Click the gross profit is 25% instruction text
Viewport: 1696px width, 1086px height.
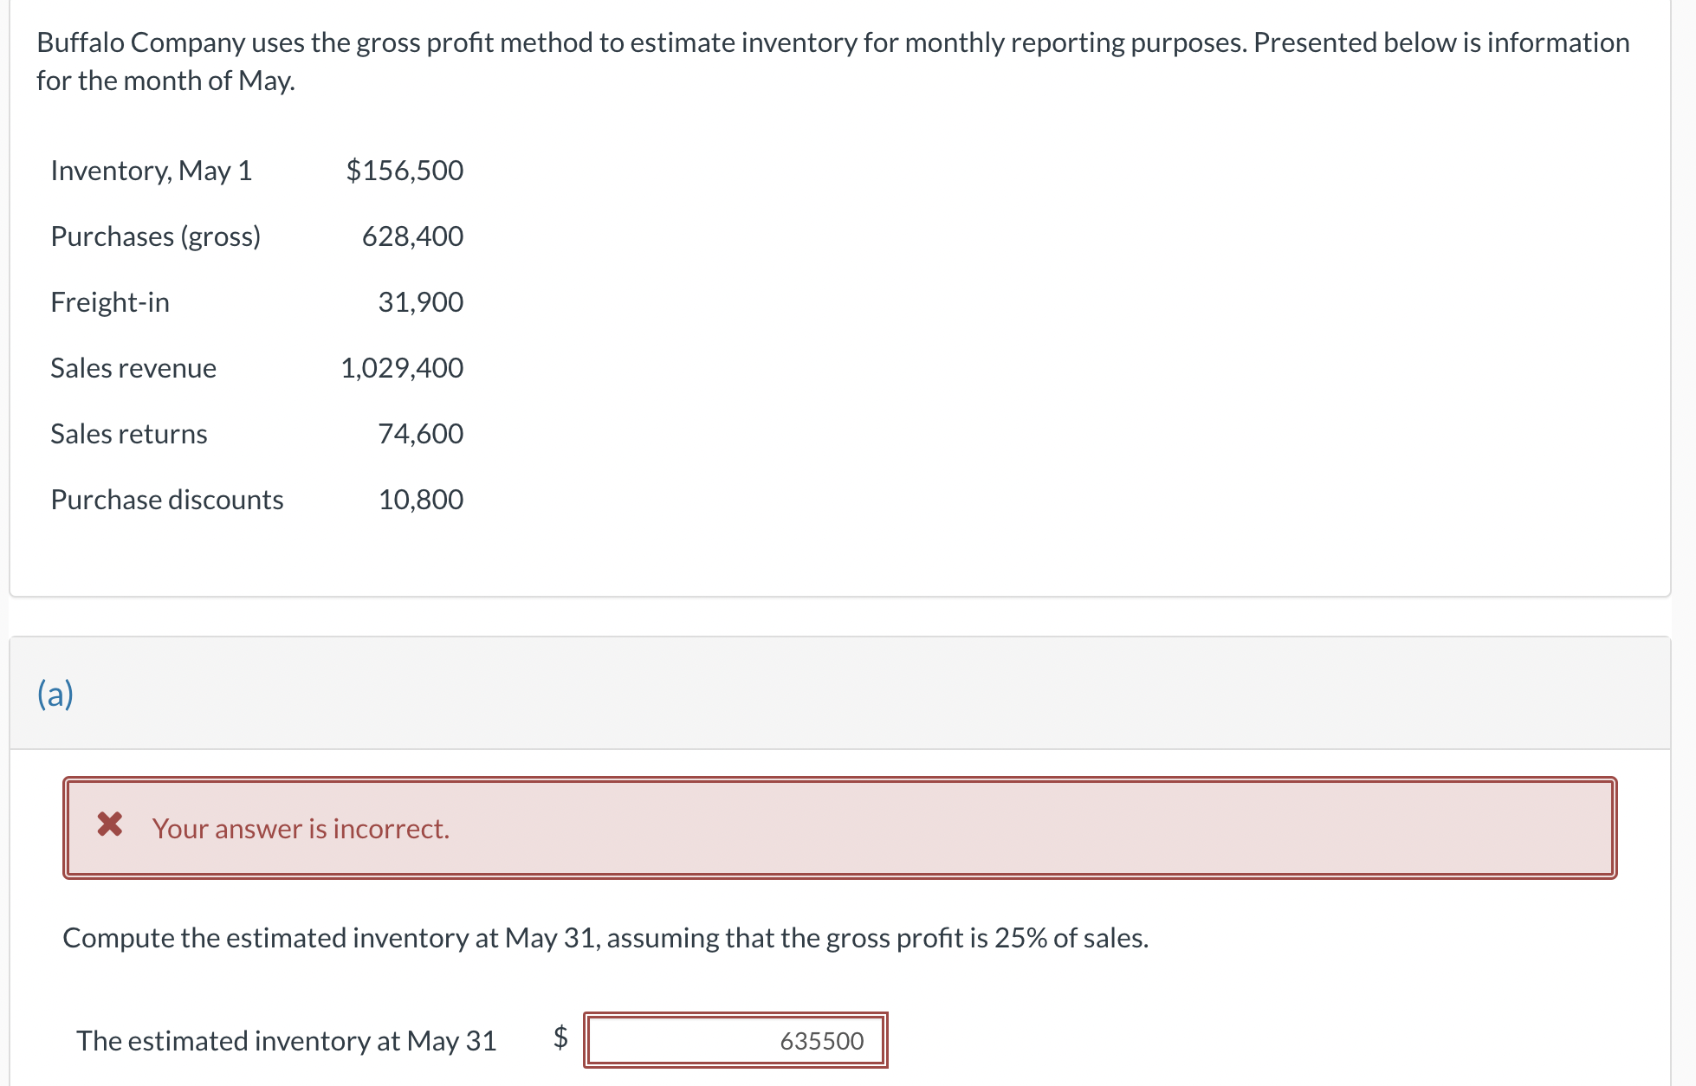[606, 937]
